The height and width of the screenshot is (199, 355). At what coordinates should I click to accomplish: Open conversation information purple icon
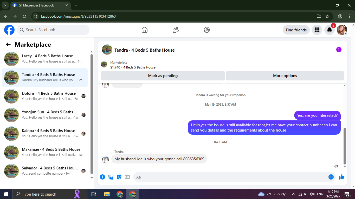(339, 50)
